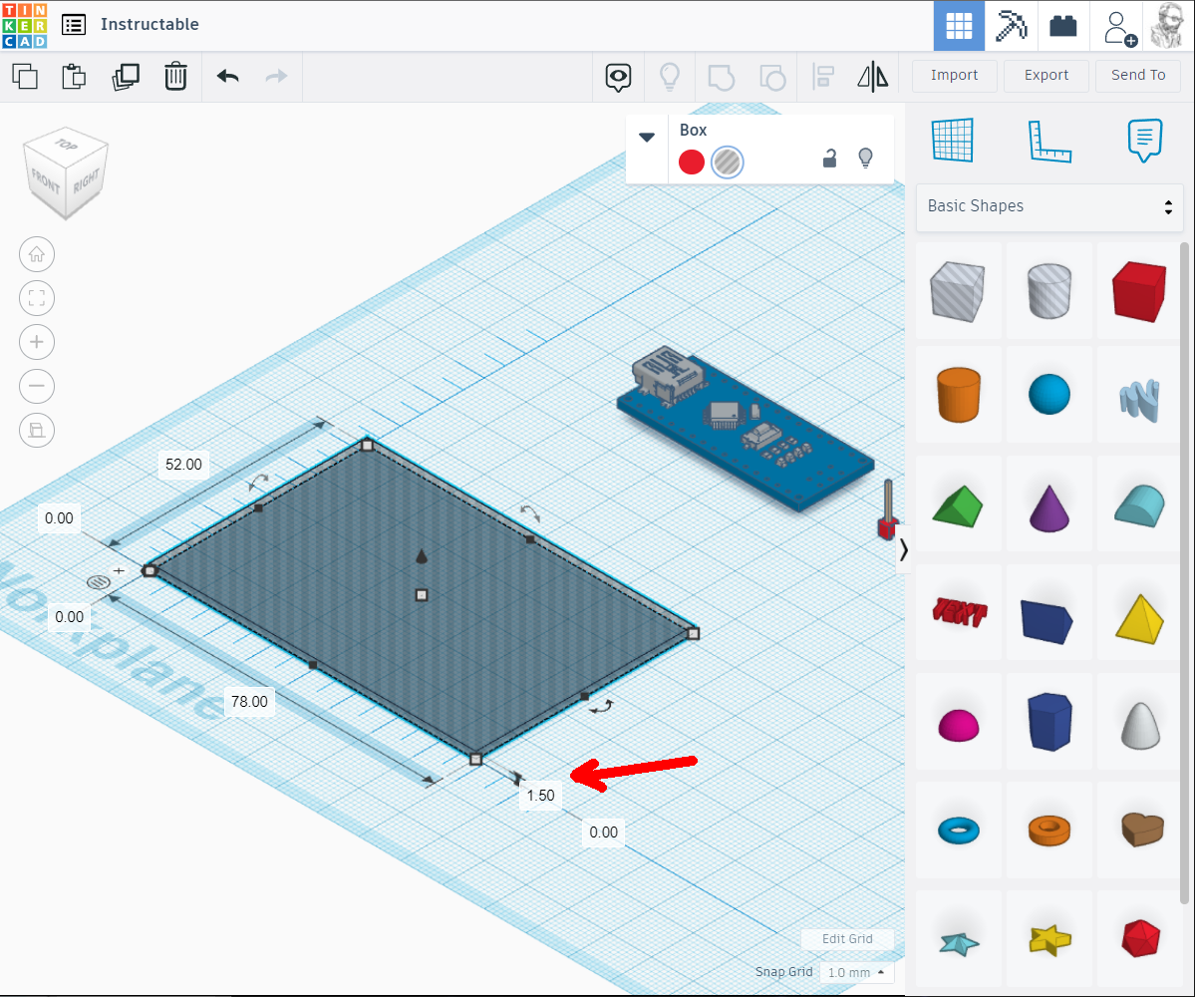
Task: Click the Group shapes icon
Action: point(721,77)
